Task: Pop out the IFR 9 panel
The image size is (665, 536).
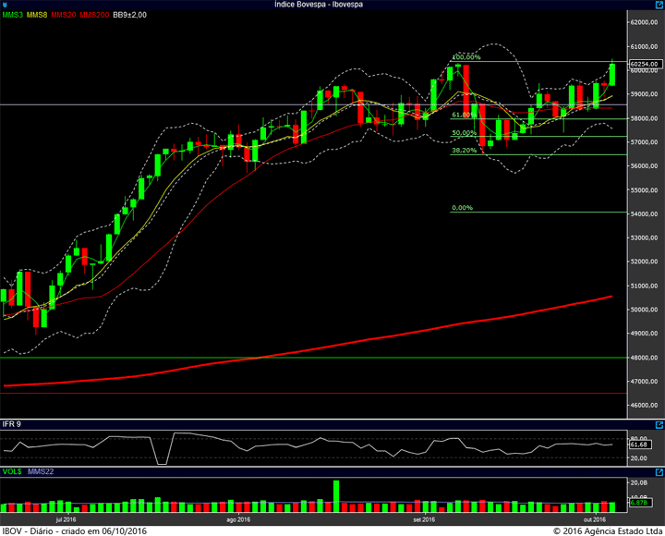Action: (659, 424)
